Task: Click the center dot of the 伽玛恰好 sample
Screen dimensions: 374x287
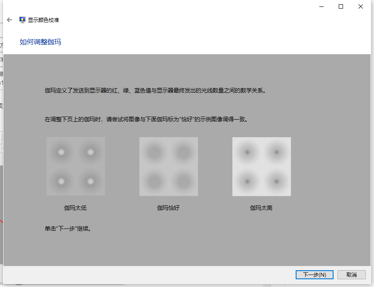Action: tap(169, 166)
